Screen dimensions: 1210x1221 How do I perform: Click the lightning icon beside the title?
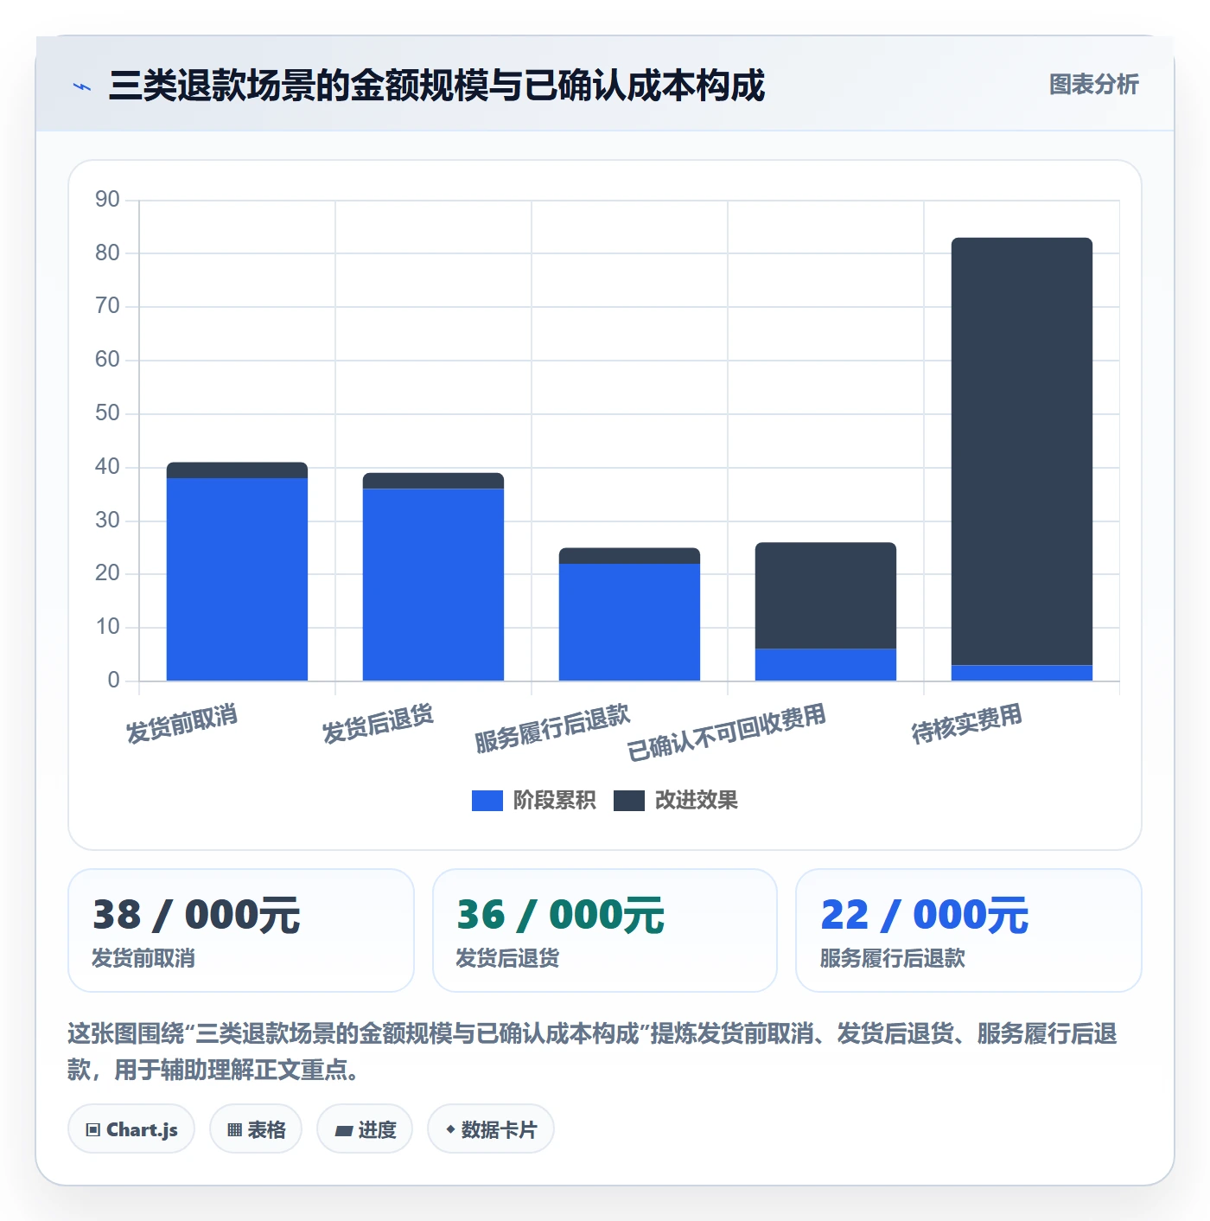point(82,86)
